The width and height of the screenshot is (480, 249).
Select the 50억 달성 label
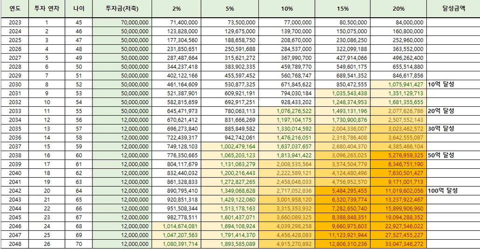click(441, 155)
